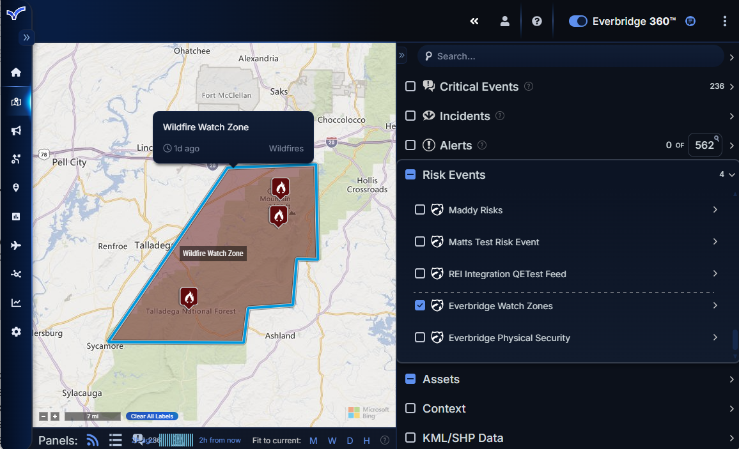Open the vertical three-dot menu
Screen dimensions: 739x449
[725, 21]
